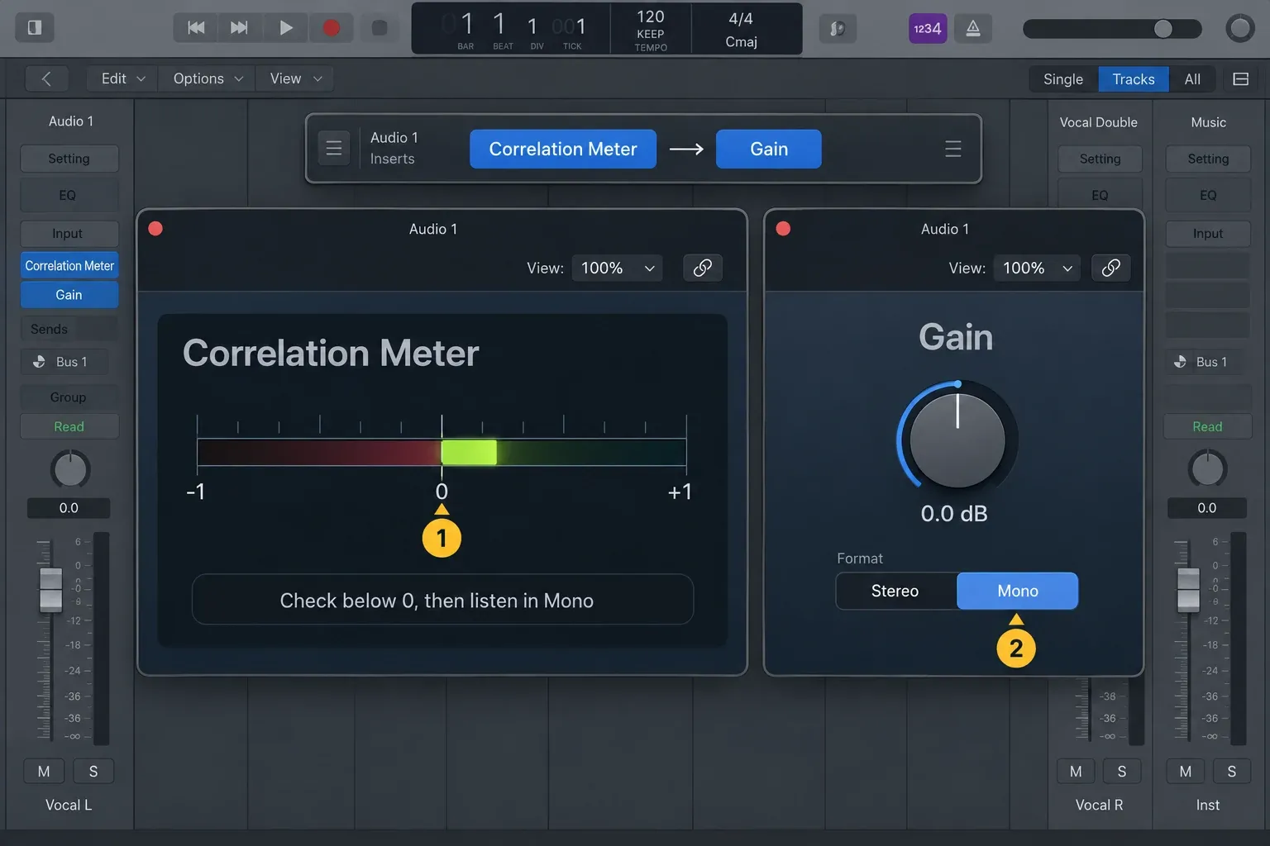Open Sends slot on Audio 1 strip
The height and width of the screenshot is (846, 1270).
click(69, 329)
